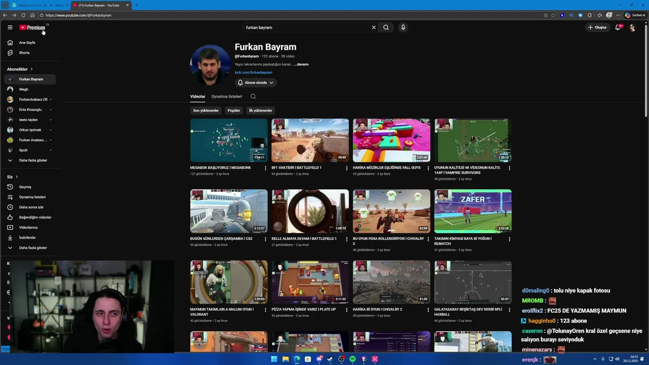Expand Daha fazla göster under İndirilenler
This screenshot has height=365, width=649.
pyautogui.click(x=29, y=248)
